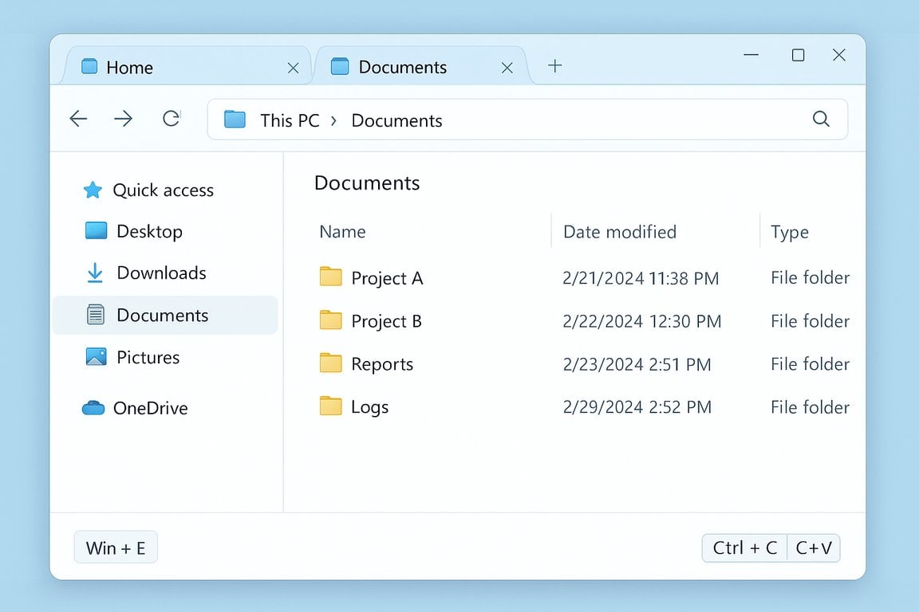Close the Documents tab
This screenshot has height=612, width=919.
click(x=507, y=68)
